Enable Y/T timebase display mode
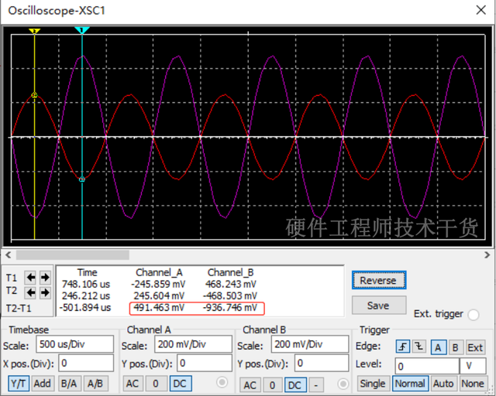This screenshot has width=496, height=396. [x=19, y=383]
